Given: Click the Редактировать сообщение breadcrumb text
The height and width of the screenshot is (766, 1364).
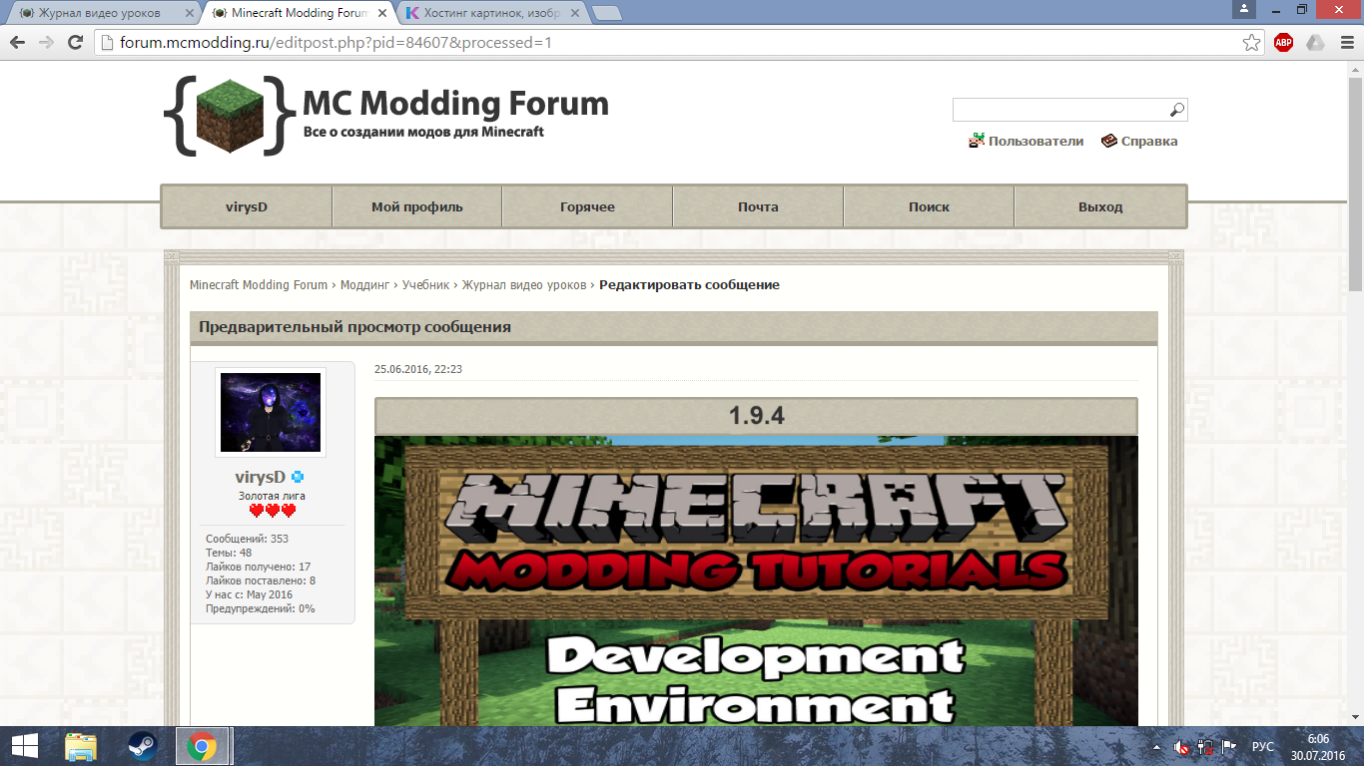Looking at the screenshot, I should (689, 285).
